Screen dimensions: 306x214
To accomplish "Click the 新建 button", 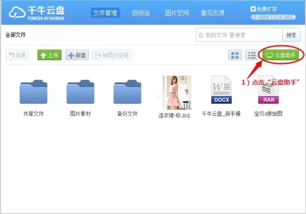I will 77,55.
